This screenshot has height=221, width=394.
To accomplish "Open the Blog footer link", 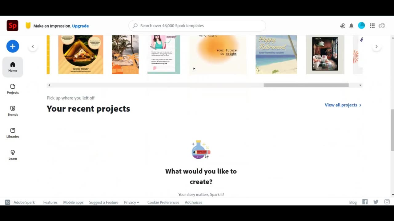I will pyautogui.click(x=353, y=202).
